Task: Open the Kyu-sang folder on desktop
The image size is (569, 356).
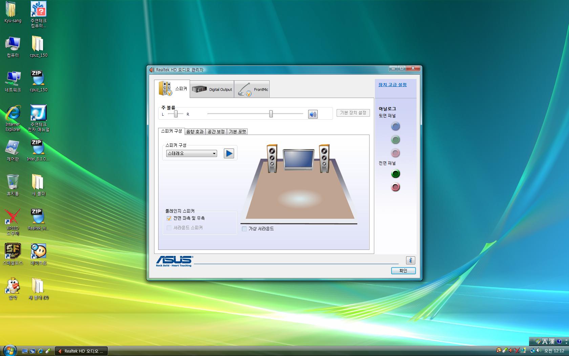Action: click(x=13, y=12)
